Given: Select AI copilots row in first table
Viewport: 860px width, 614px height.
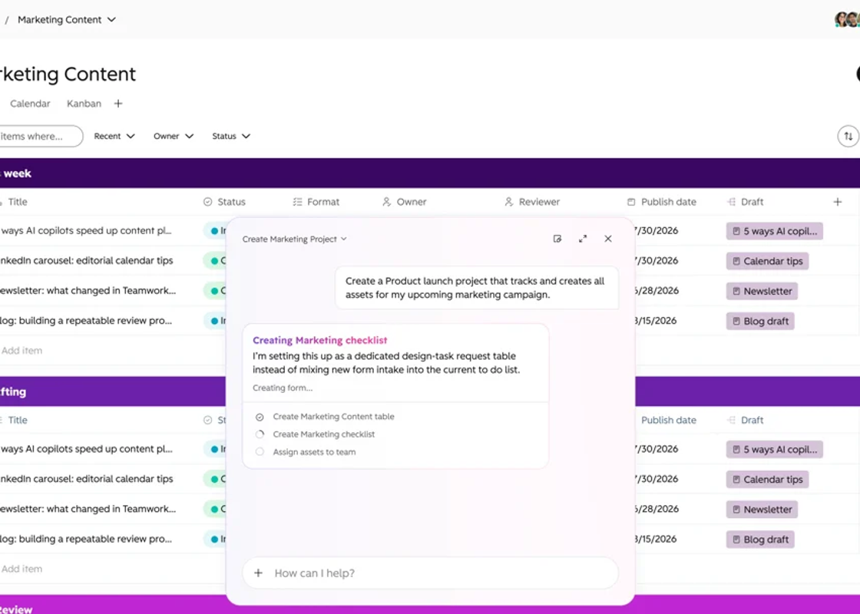Looking at the screenshot, I should [x=86, y=231].
